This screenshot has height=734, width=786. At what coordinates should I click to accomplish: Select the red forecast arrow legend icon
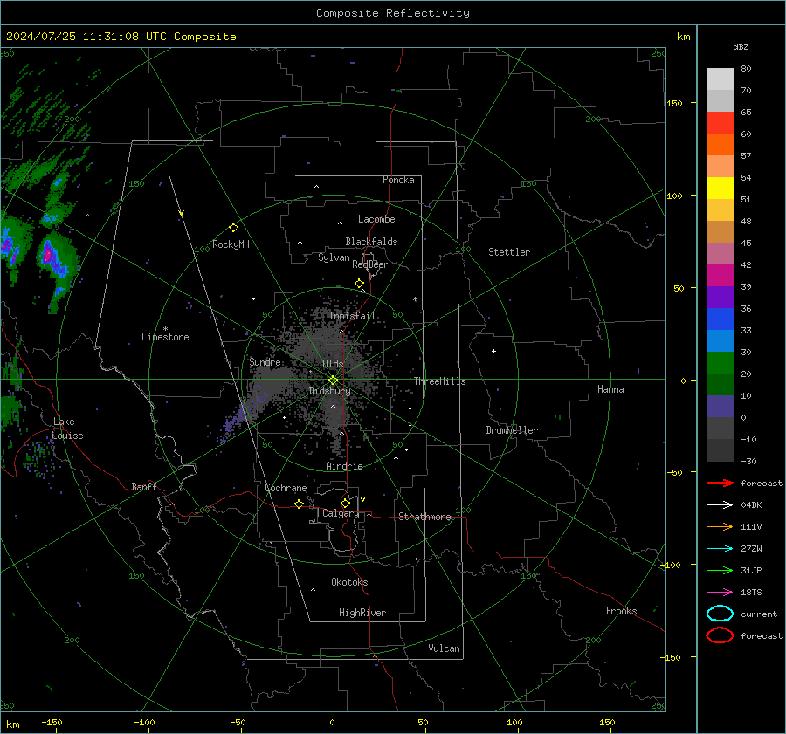(720, 483)
